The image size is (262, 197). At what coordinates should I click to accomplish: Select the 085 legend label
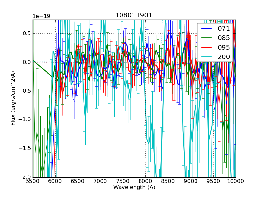pos(224,38)
